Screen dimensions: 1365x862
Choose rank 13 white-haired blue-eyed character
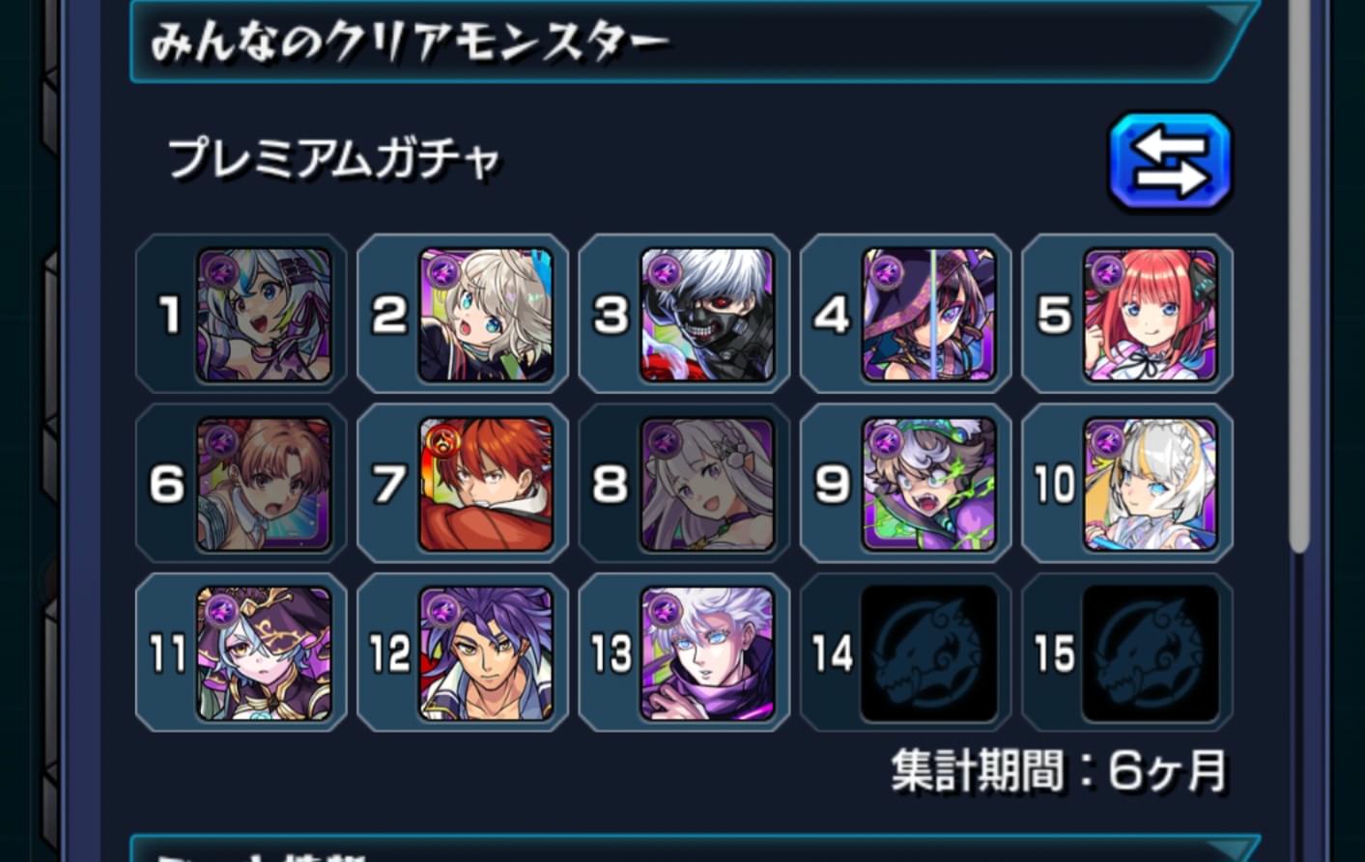tap(708, 653)
